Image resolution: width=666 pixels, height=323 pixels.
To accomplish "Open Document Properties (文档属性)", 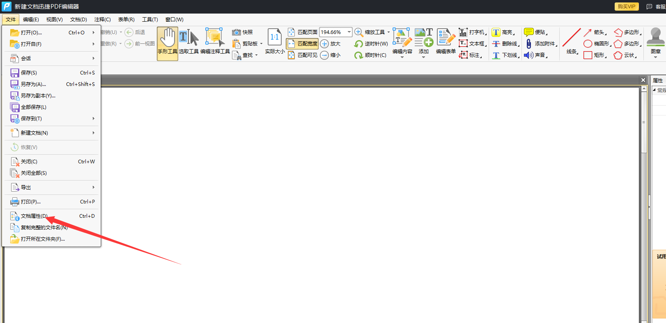I will 51,216.
